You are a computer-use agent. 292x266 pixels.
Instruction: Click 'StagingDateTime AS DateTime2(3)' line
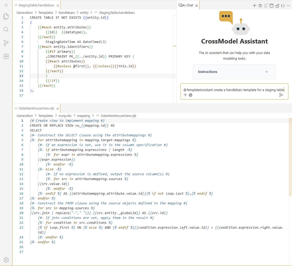[76, 42]
